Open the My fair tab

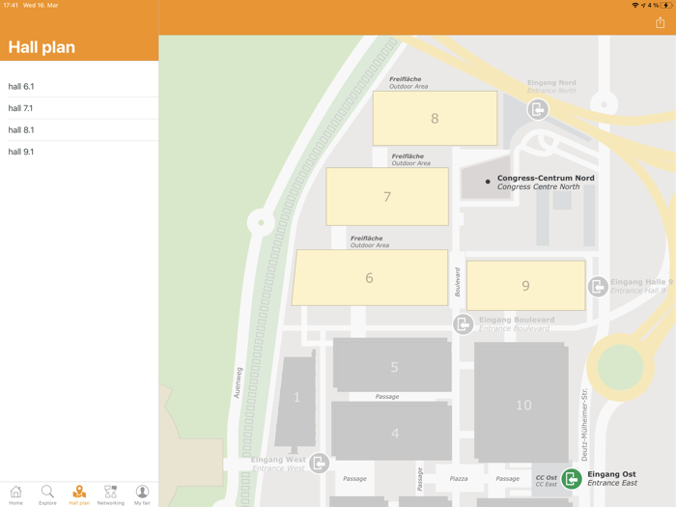[x=142, y=494]
